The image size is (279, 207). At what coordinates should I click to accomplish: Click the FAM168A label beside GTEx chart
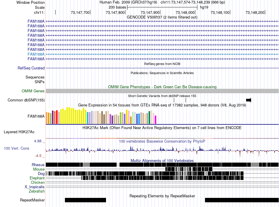pos(36,116)
